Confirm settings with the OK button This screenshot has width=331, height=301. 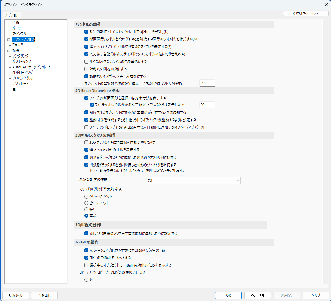[x=228, y=295]
